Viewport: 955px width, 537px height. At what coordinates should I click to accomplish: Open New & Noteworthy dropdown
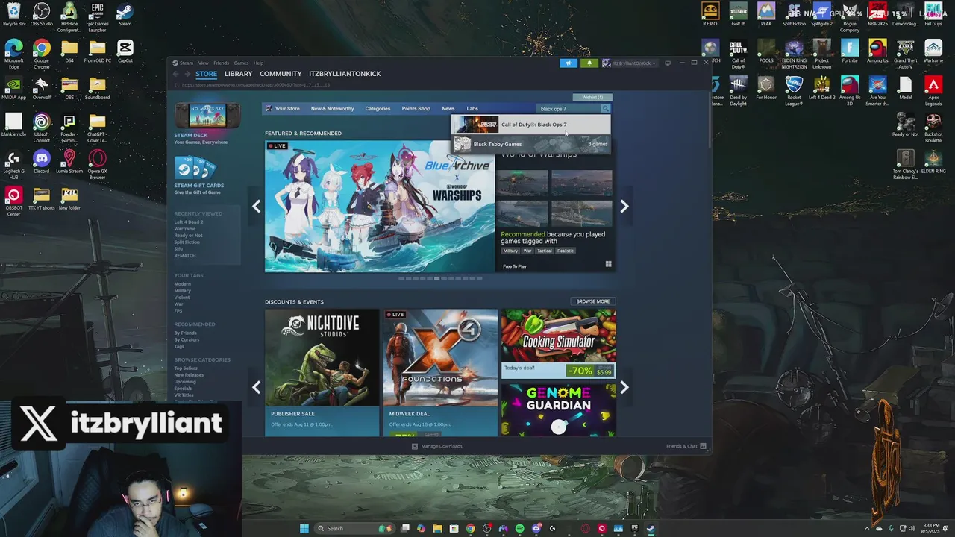[x=332, y=109]
